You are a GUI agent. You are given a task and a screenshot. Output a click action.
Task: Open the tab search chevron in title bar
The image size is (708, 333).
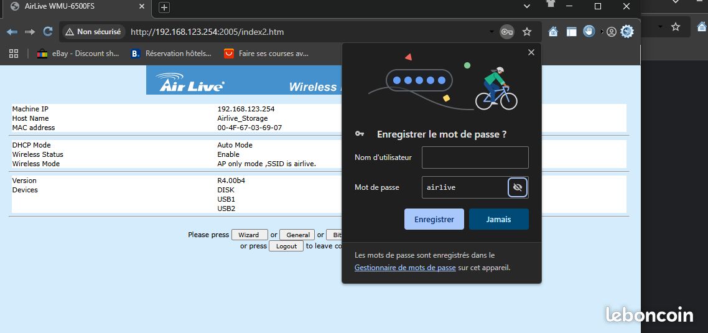(x=526, y=6)
